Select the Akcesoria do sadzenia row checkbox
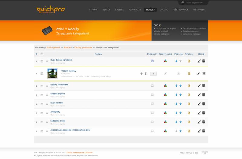 42,131
